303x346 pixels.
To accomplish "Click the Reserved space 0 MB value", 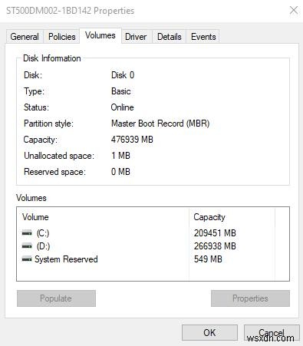I will click(x=120, y=172).
